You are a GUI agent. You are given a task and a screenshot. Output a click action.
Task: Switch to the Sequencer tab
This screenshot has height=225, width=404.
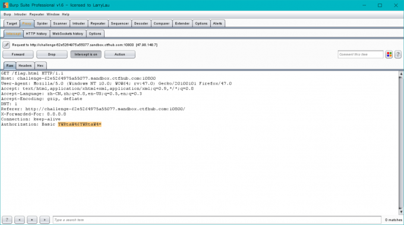click(120, 23)
